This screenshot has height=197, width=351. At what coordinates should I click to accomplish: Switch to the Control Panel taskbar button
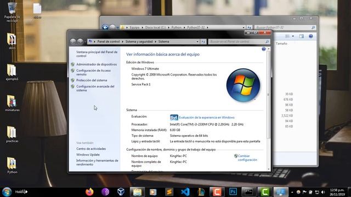(x=281, y=192)
